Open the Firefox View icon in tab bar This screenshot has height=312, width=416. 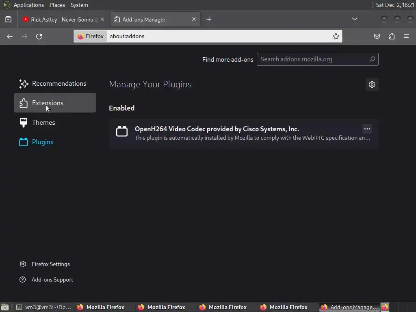coord(8,19)
